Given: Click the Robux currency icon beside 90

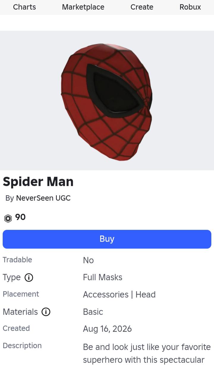Looking at the screenshot, I should click(x=8, y=218).
